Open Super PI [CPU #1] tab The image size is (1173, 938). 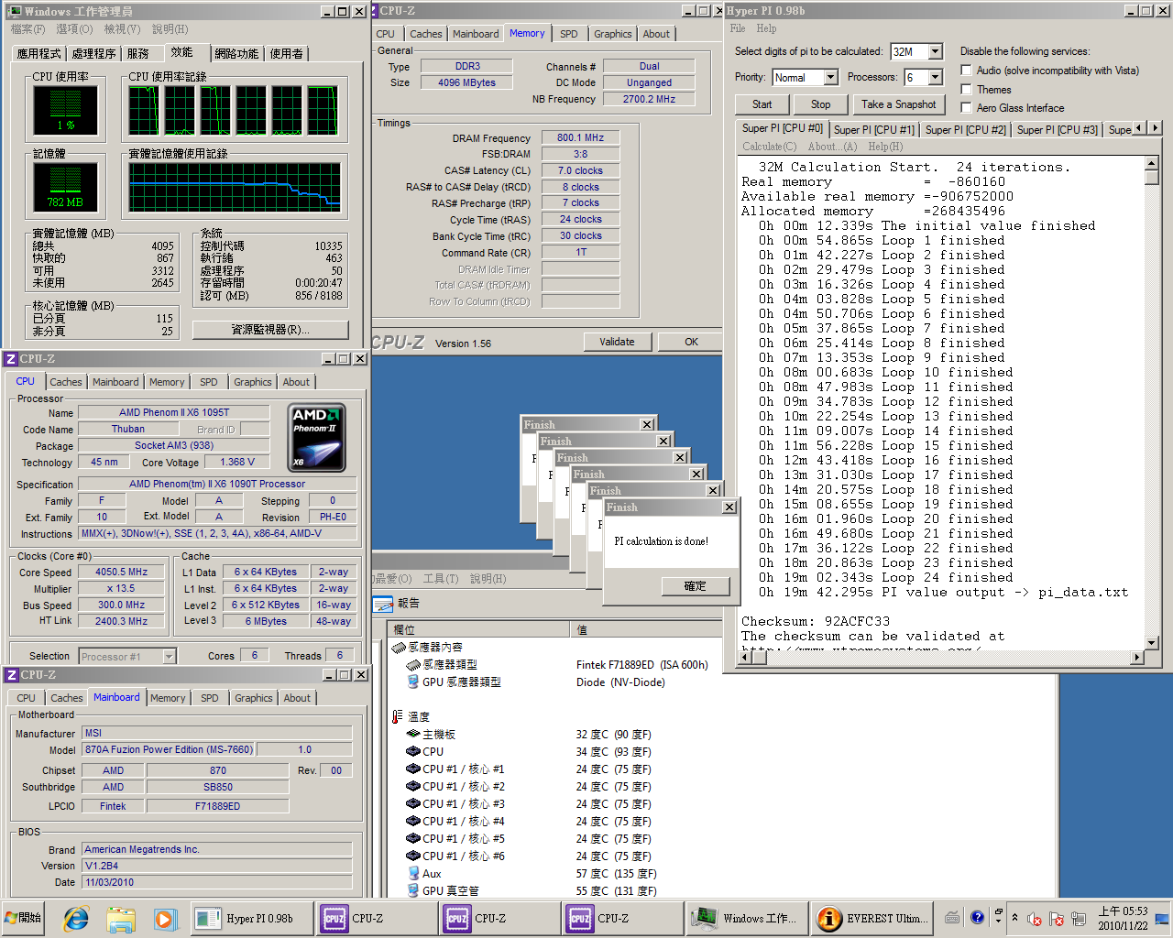coord(873,130)
